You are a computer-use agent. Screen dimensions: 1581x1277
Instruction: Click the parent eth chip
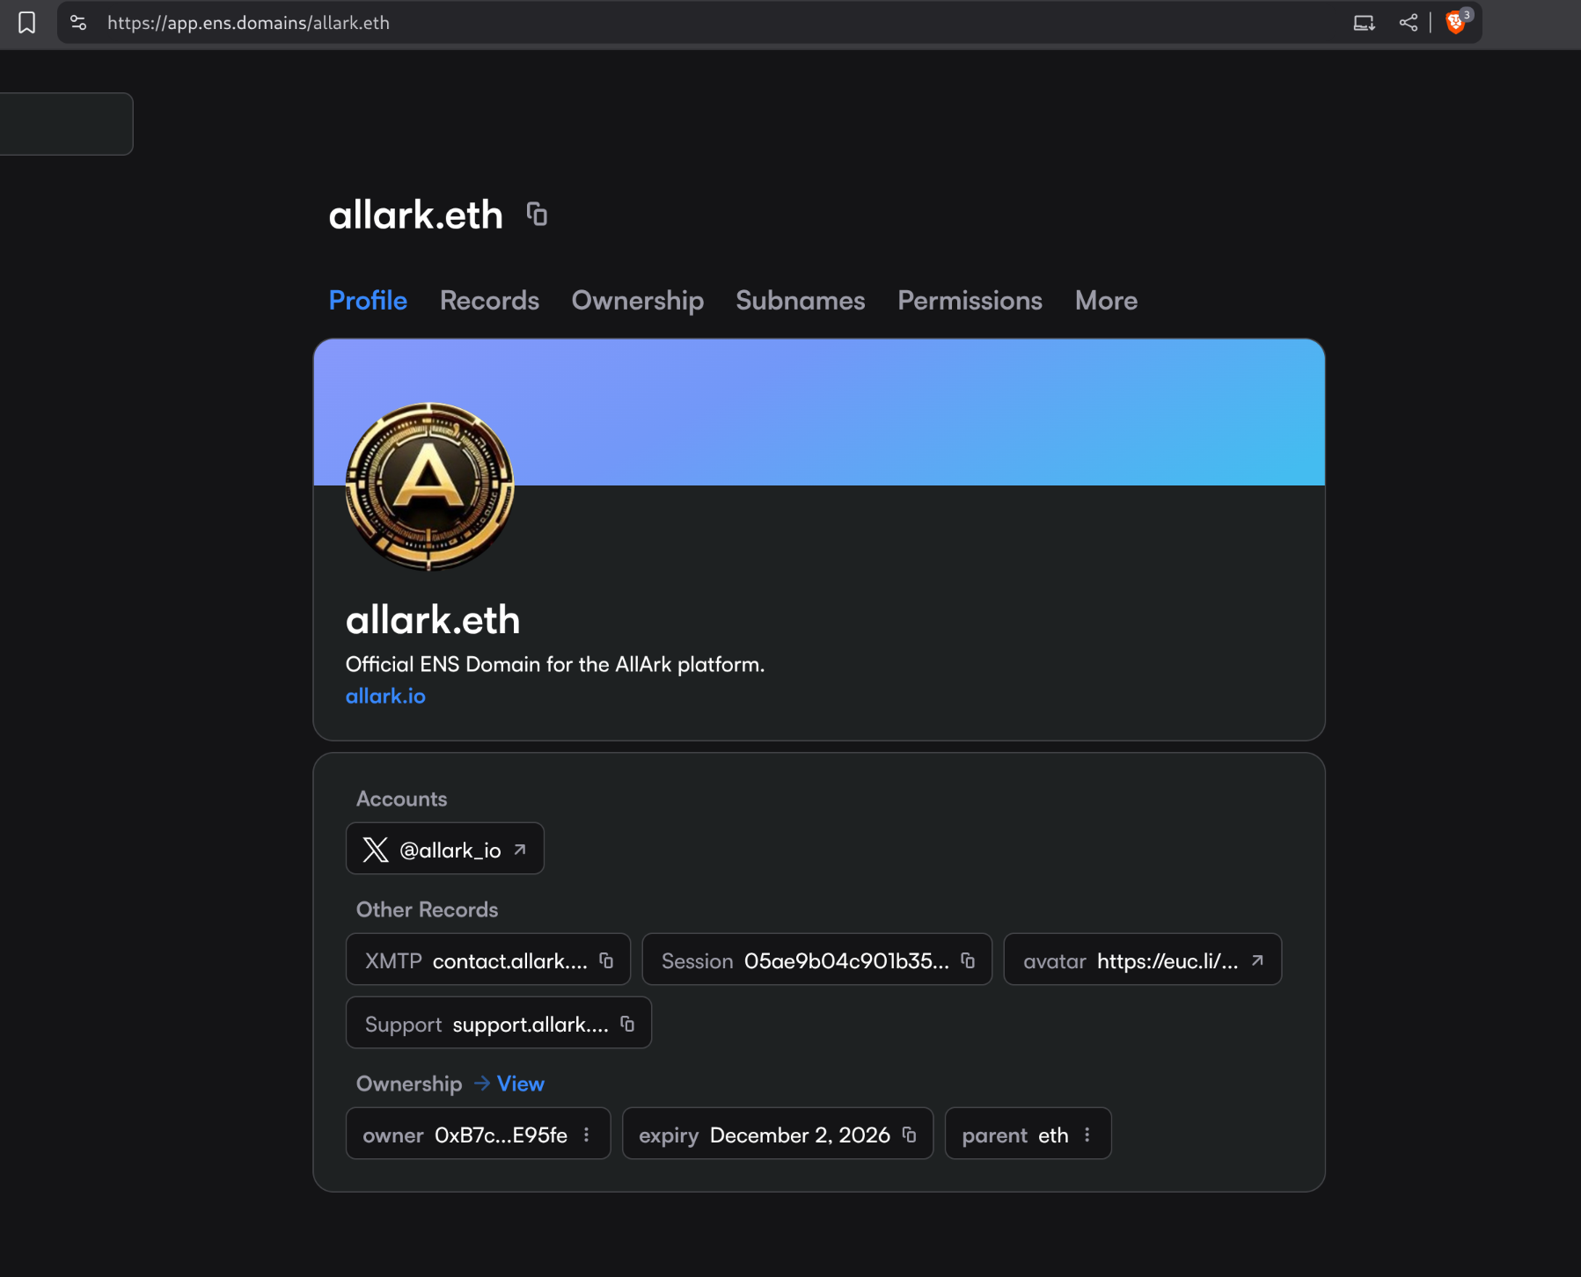[x=1028, y=1134]
